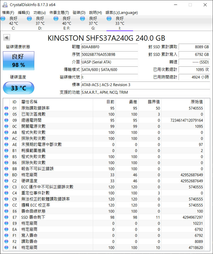Click status orb for attribute 01 原始讀取錯誤率
The width and height of the screenshot is (213, 254).
[6, 108]
